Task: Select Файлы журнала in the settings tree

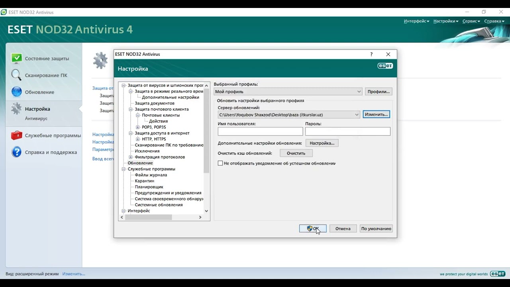Action: 151,175
